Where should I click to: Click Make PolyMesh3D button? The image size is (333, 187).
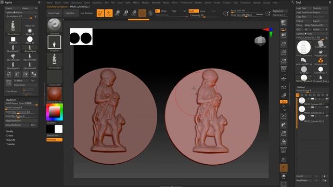316,25
